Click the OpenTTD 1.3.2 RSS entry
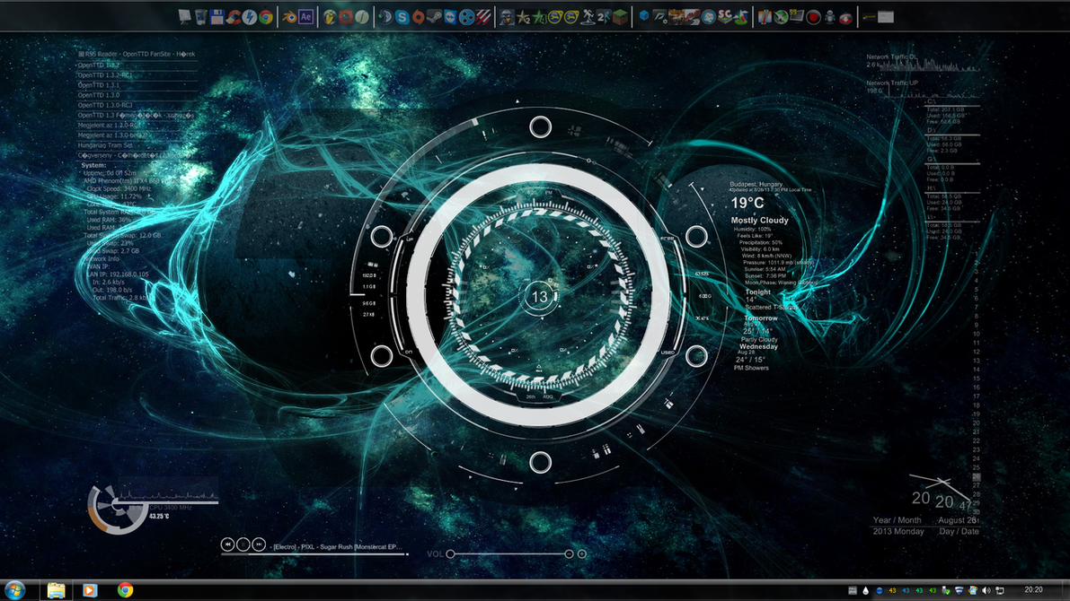1070x601 pixels. coord(97,65)
